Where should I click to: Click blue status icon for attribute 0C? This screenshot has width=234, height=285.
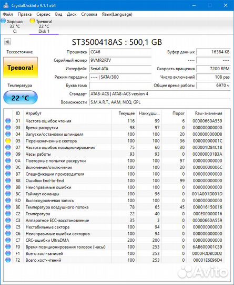pyautogui.click(x=8, y=167)
